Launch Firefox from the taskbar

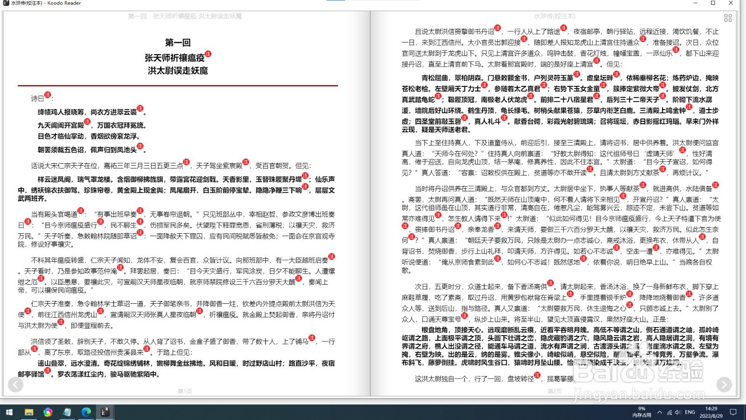pos(48,413)
